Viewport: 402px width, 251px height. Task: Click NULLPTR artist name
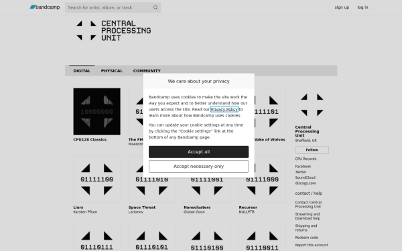(x=247, y=212)
